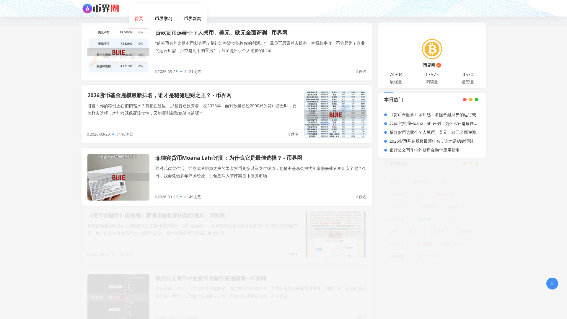Select the MoanaLahi tag
Viewport: 567px width, 319px height.
(x=446, y=194)
